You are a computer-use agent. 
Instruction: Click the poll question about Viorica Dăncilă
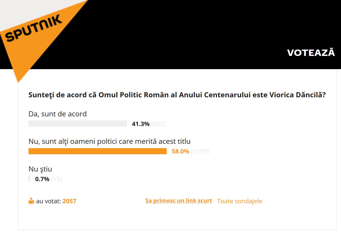[x=177, y=95]
